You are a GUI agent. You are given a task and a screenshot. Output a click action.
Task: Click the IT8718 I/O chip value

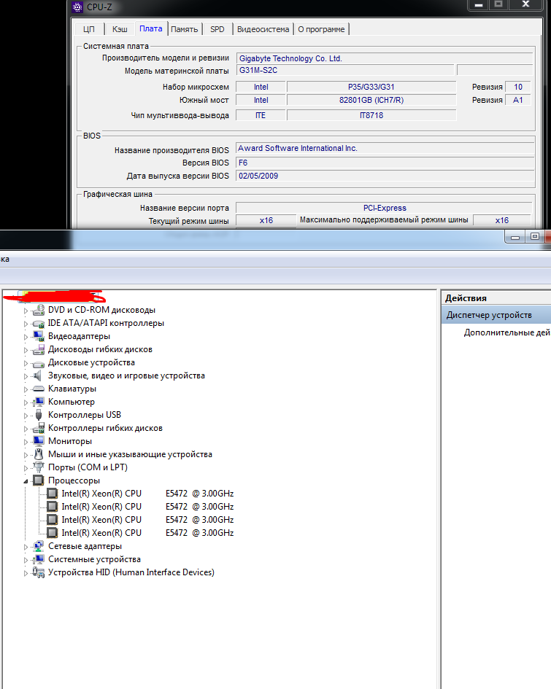[x=371, y=116]
